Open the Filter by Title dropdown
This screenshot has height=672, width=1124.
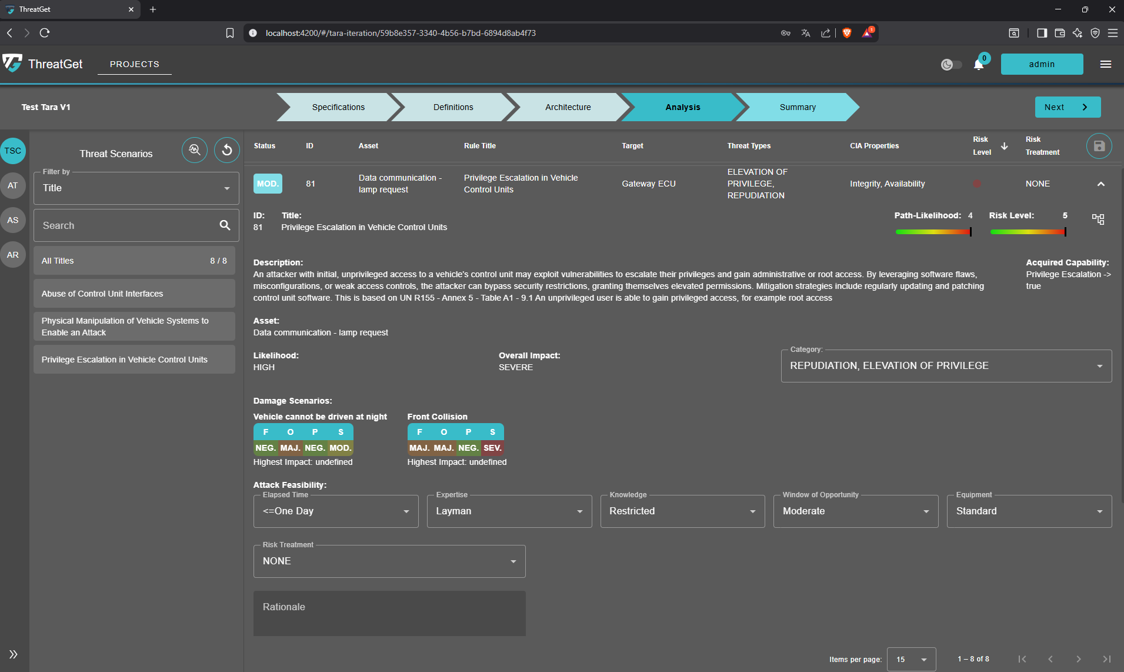coord(136,188)
